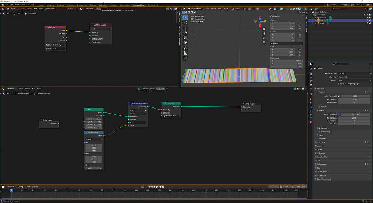373x203 pixels.
Task: Remove Material.001 from Set Material node
Action: (178, 116)
